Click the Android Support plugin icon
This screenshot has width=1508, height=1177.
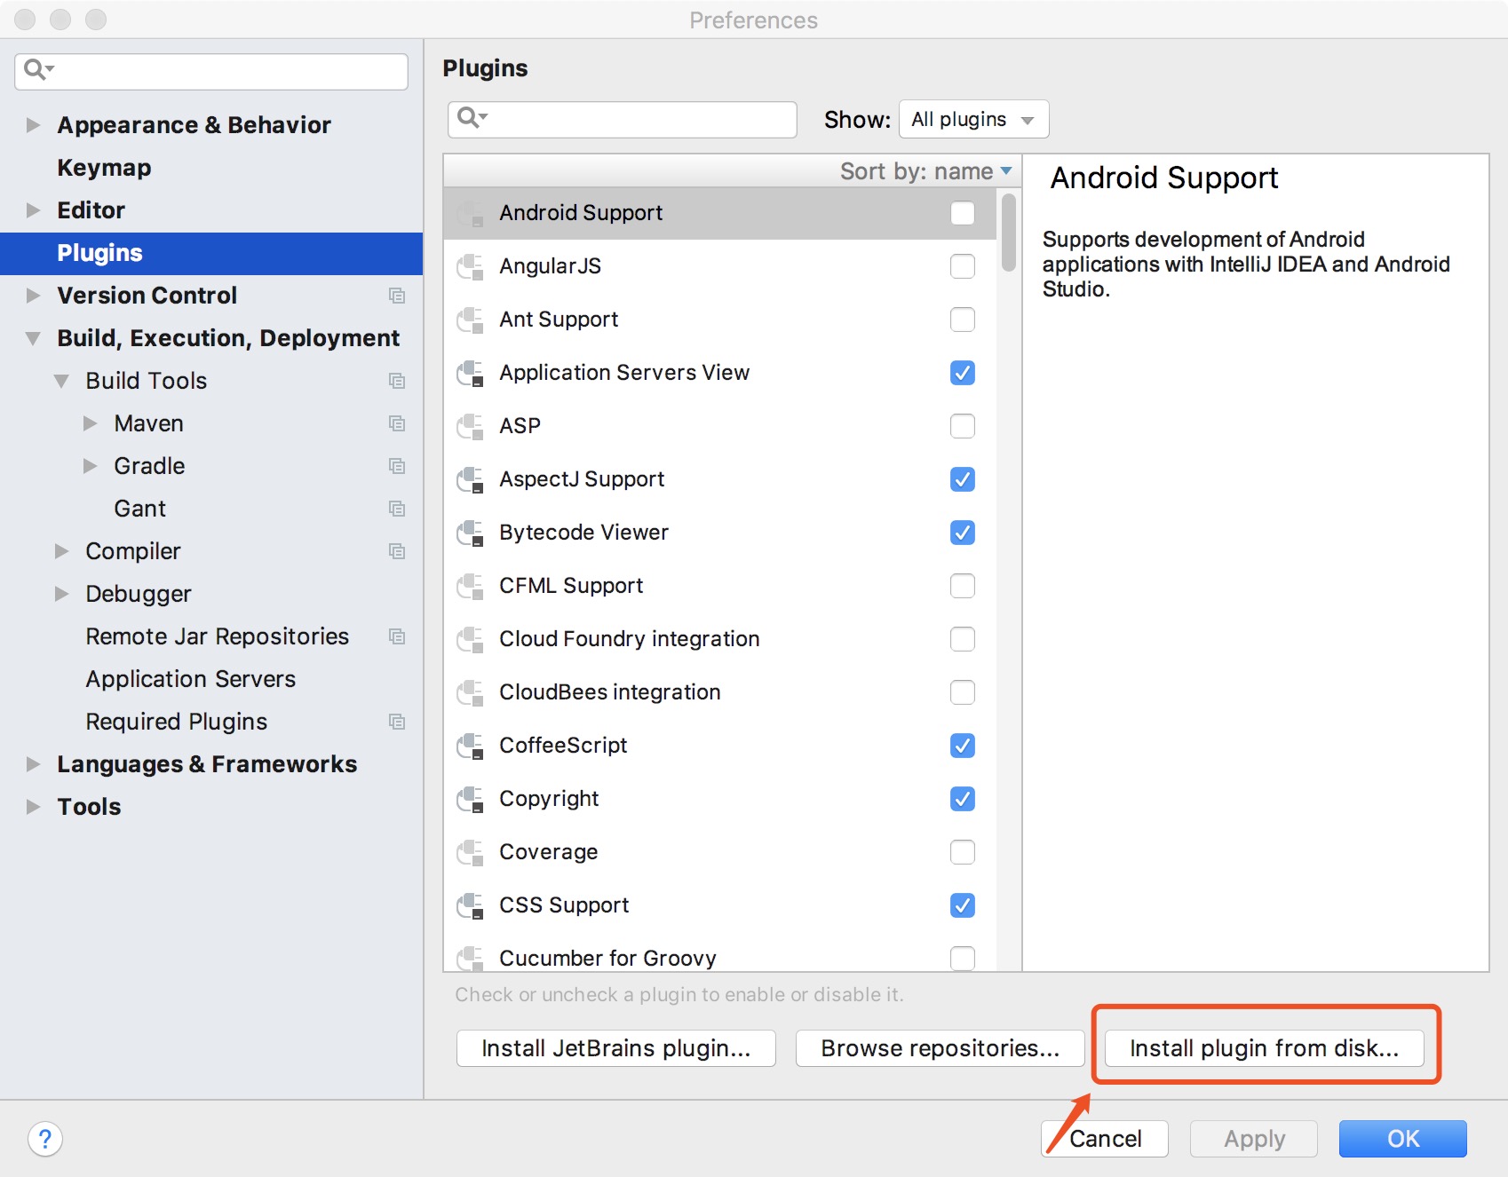(470, 213)
